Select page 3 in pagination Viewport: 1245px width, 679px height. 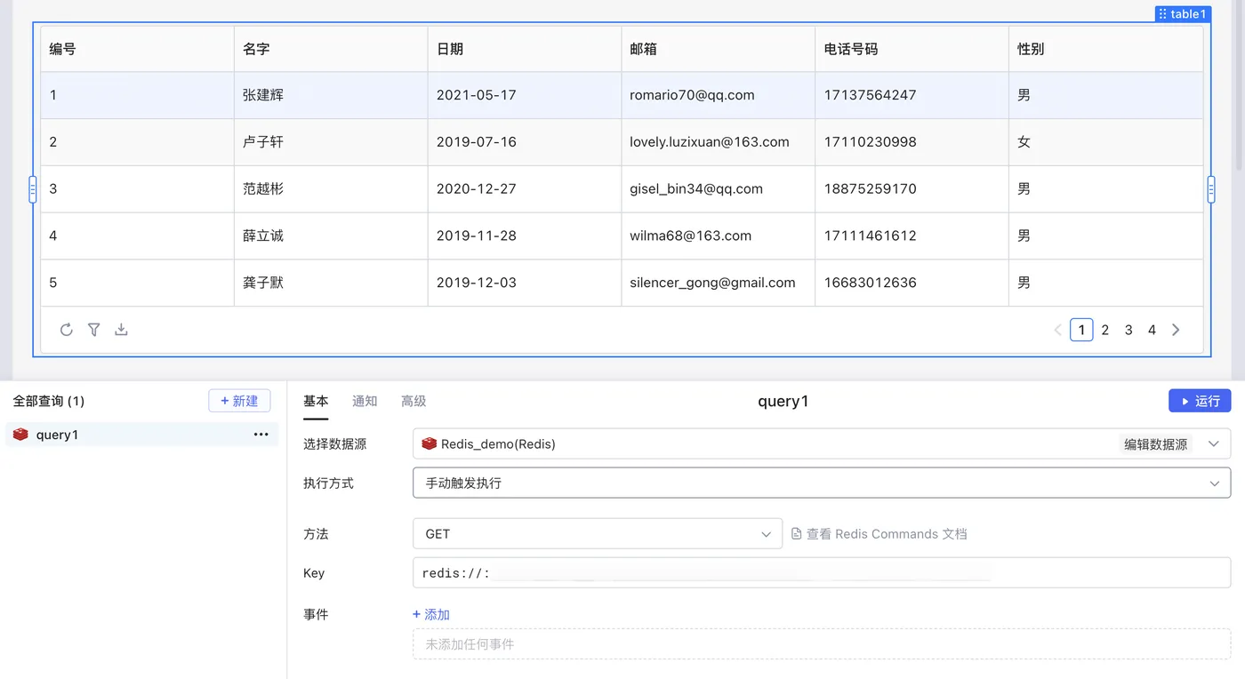pyautogui.click(x=1129, y=330)
